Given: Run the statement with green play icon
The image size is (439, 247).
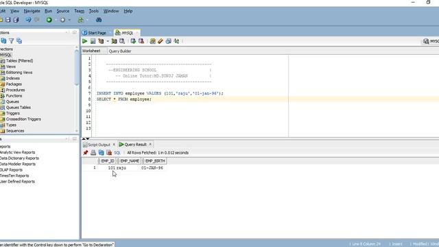Looking at the screenshot, I should coord(84,41).
